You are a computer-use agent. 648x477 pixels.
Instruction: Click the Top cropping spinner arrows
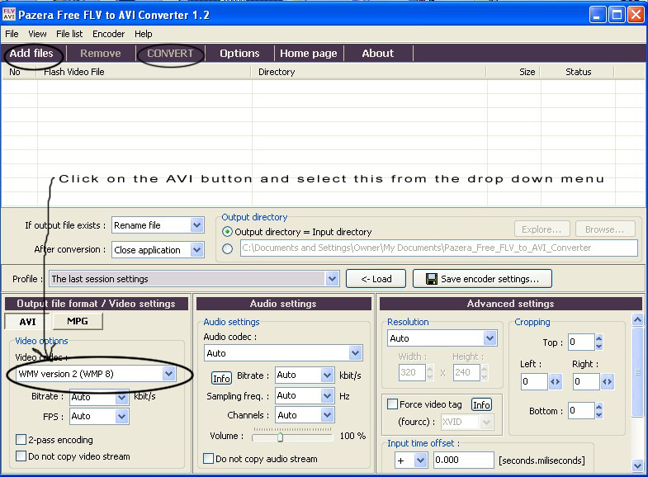599,342
